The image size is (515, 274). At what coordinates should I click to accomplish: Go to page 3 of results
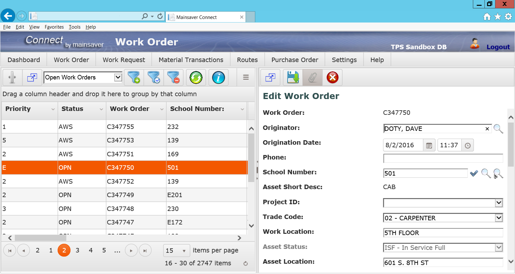(77, 250)
